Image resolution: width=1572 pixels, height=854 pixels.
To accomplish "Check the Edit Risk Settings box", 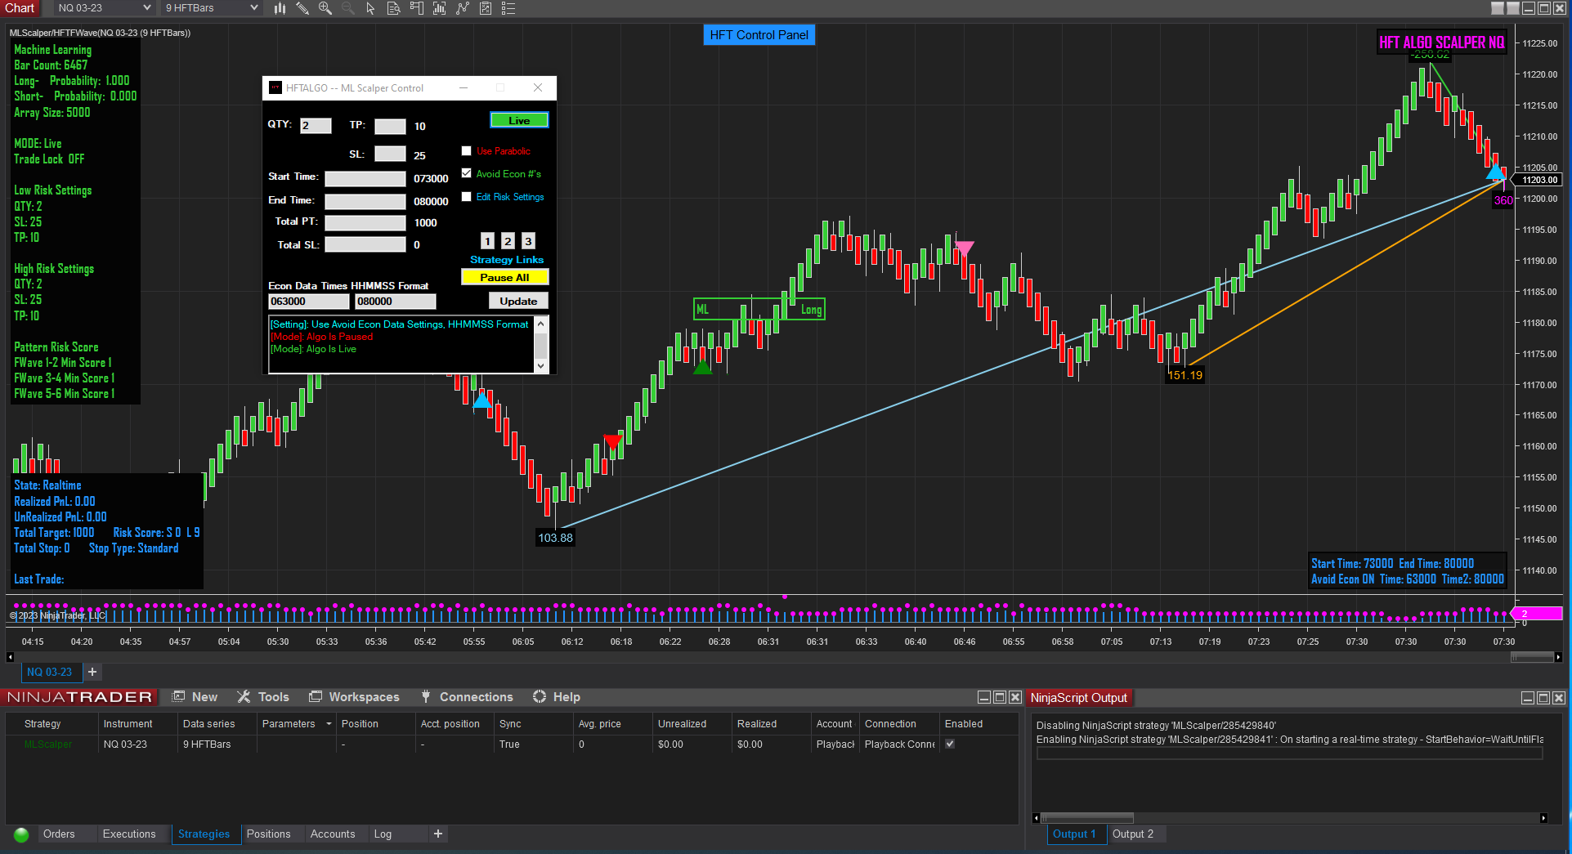I will (466, 197).
